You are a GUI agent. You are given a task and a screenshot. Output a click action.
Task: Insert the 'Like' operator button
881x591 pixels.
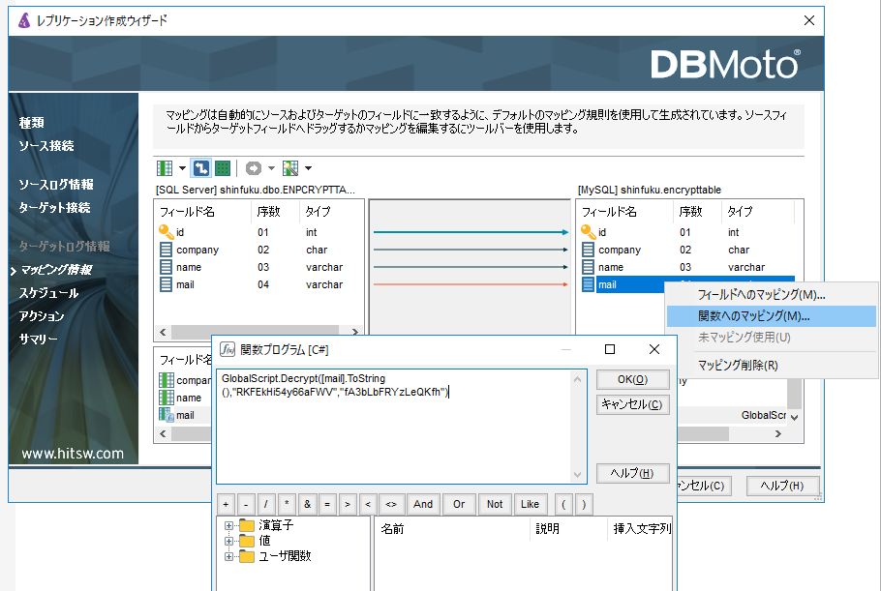(530, 504)
